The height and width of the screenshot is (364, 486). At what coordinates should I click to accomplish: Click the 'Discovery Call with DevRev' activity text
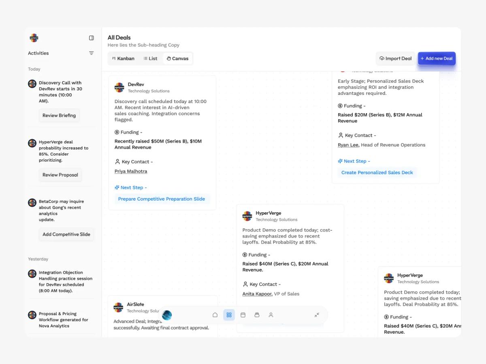click(x=61, y=92)
